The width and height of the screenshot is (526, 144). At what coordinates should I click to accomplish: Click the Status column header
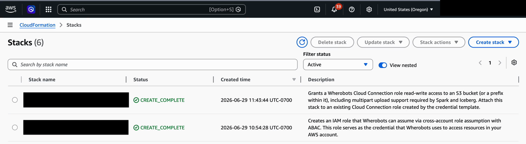pos(141,80)
